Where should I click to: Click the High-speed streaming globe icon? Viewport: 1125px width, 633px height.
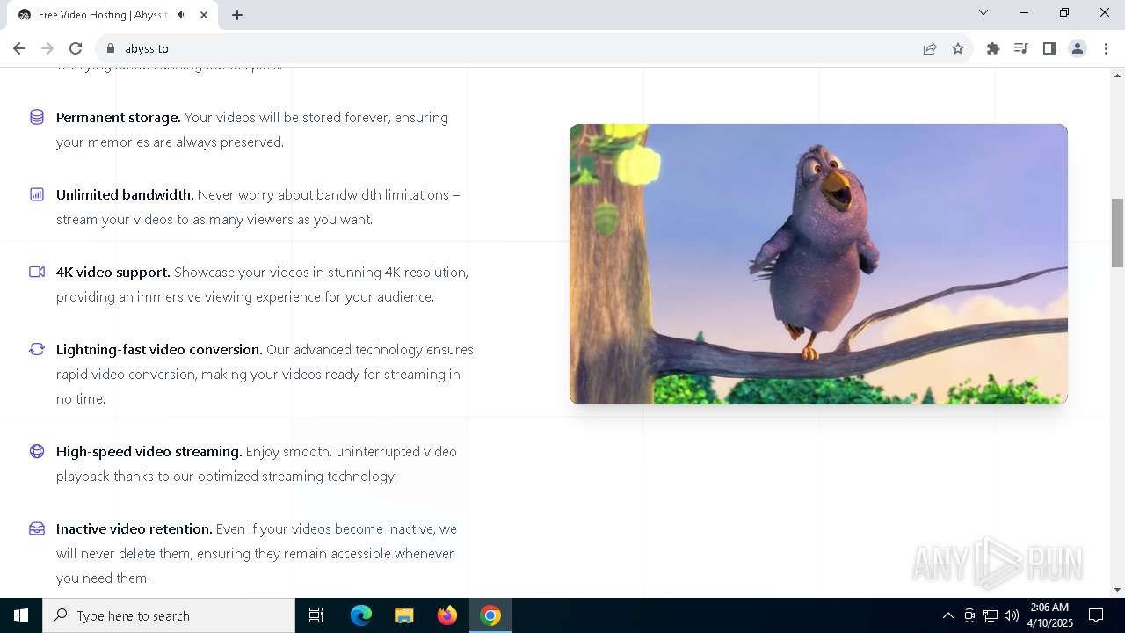37,451
